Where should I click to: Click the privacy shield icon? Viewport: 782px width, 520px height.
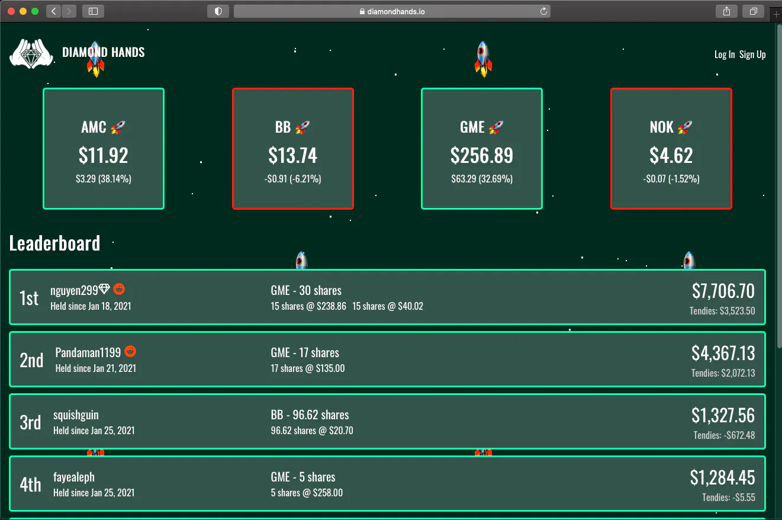point(218,11)
